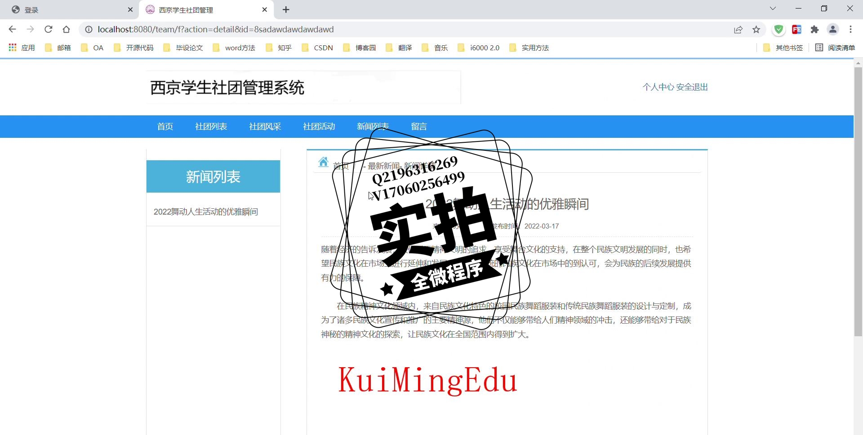This screenshot has height=435, width=863.
Task: Open 社团活动 in the navbar
Action: click(319, 127)
